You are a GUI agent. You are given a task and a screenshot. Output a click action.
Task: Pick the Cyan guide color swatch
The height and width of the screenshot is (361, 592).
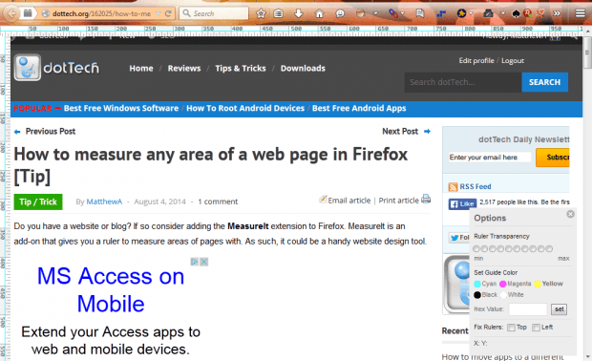pos(477,284)
